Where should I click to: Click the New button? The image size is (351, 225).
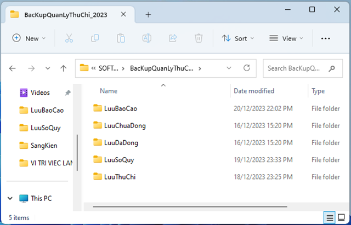point(29,38)
